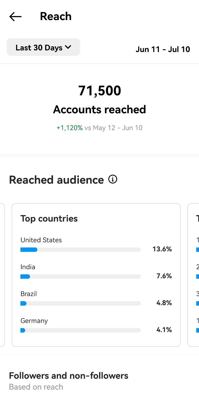Image resolution: width=199 pixels, height=395 pixels.
Task: Open the partially visible previous audience card
Action: click(2, 275)
